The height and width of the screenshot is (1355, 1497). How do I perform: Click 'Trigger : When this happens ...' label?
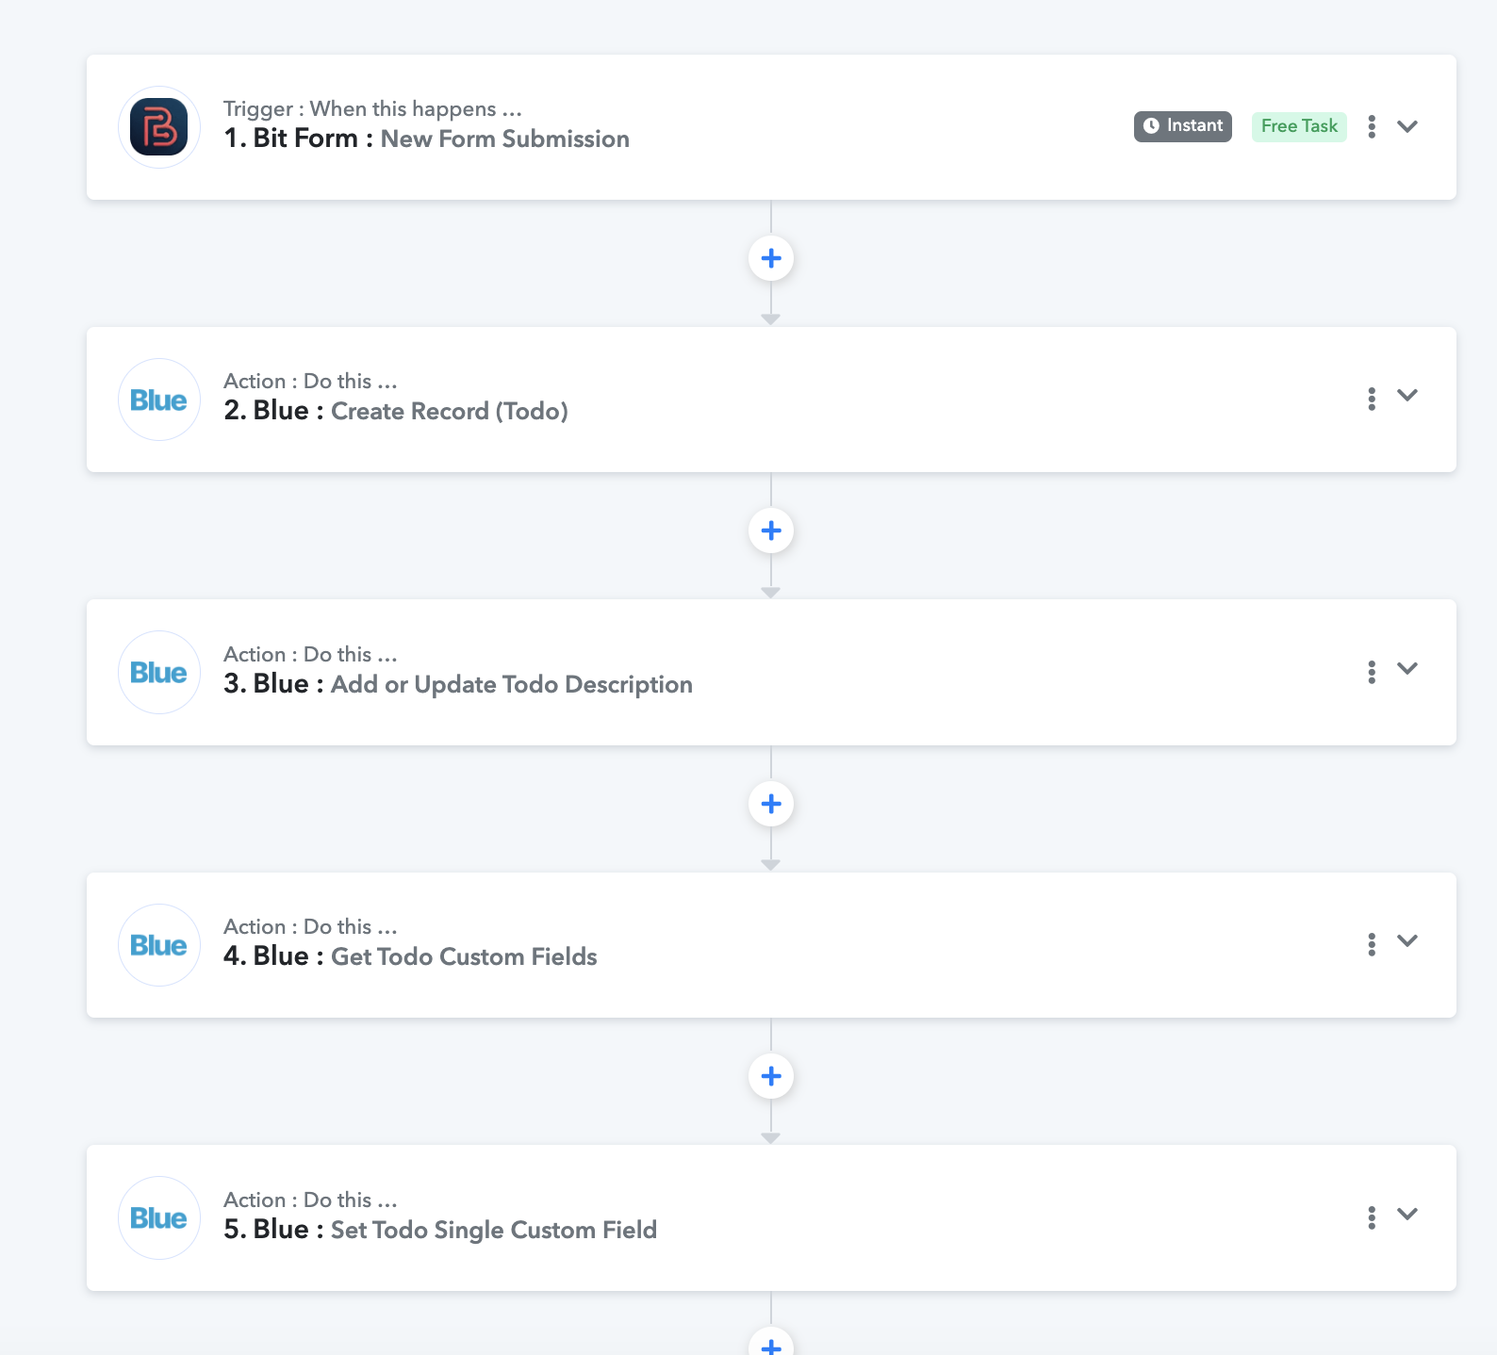pyautogui.click(x=372, y=109)
